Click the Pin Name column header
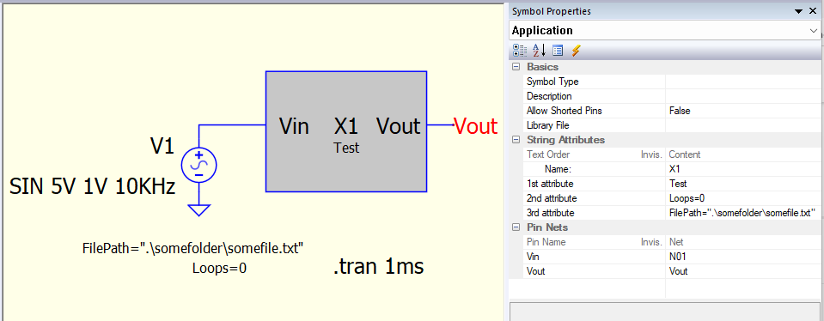 tap(546, 242)
